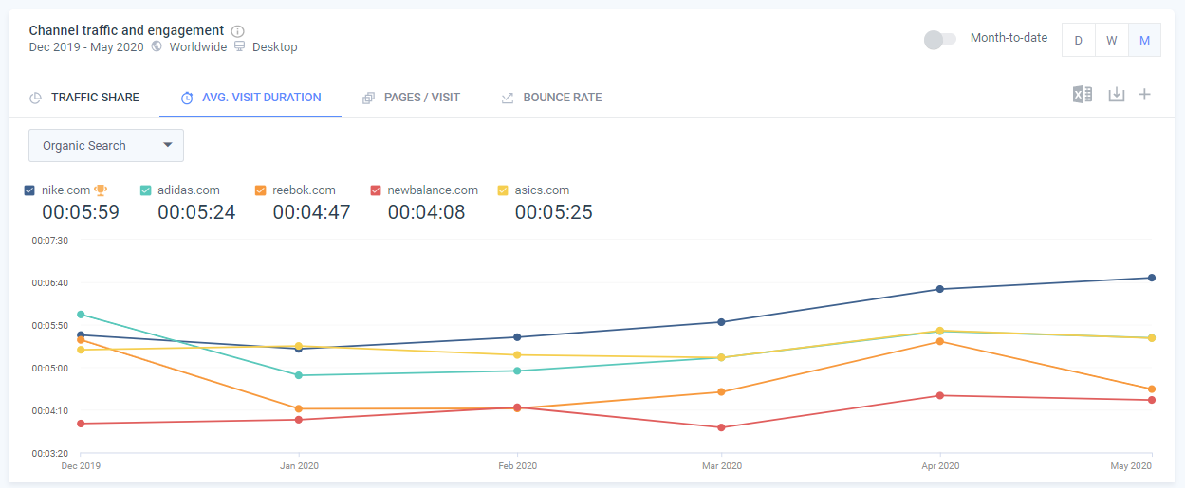Click nike.com Mar 2020 data point
Viewport: 1185px width, 488px height.
pyautogui.click(x=721, y=322)
